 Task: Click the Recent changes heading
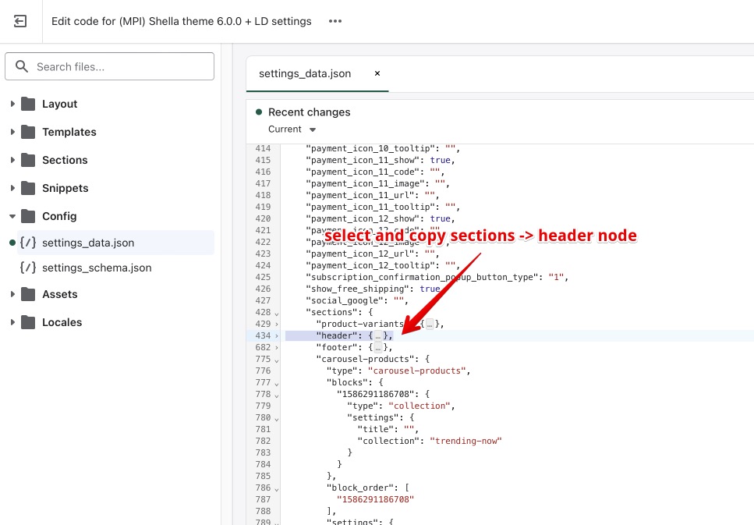310,112
